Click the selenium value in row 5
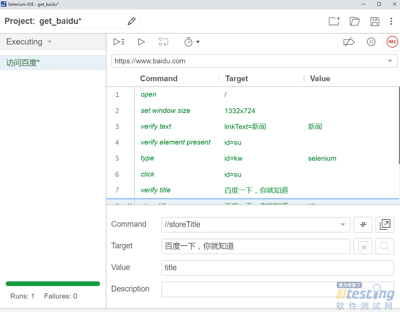This screenshot has width=400, height=312. point(322,158)
